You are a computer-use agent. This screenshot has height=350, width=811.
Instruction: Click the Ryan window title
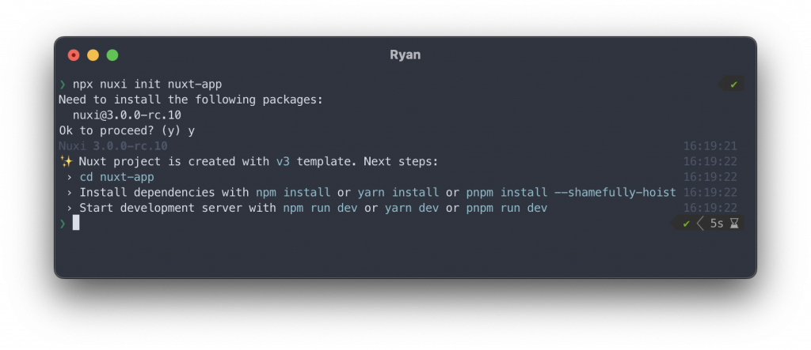405,55
